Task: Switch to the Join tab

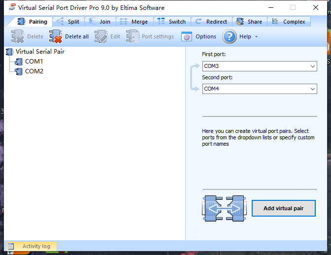Action: pyautogui.click(x=100, y=22)
